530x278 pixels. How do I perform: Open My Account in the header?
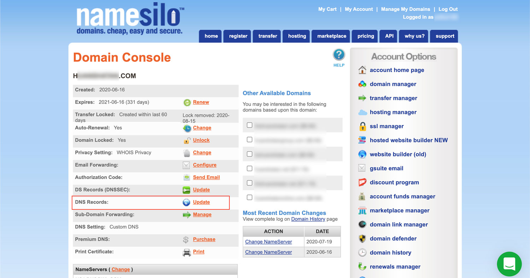pos(359,9)
